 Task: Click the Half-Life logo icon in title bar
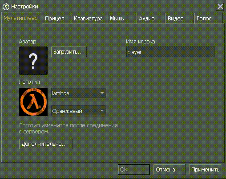[6, 7]
